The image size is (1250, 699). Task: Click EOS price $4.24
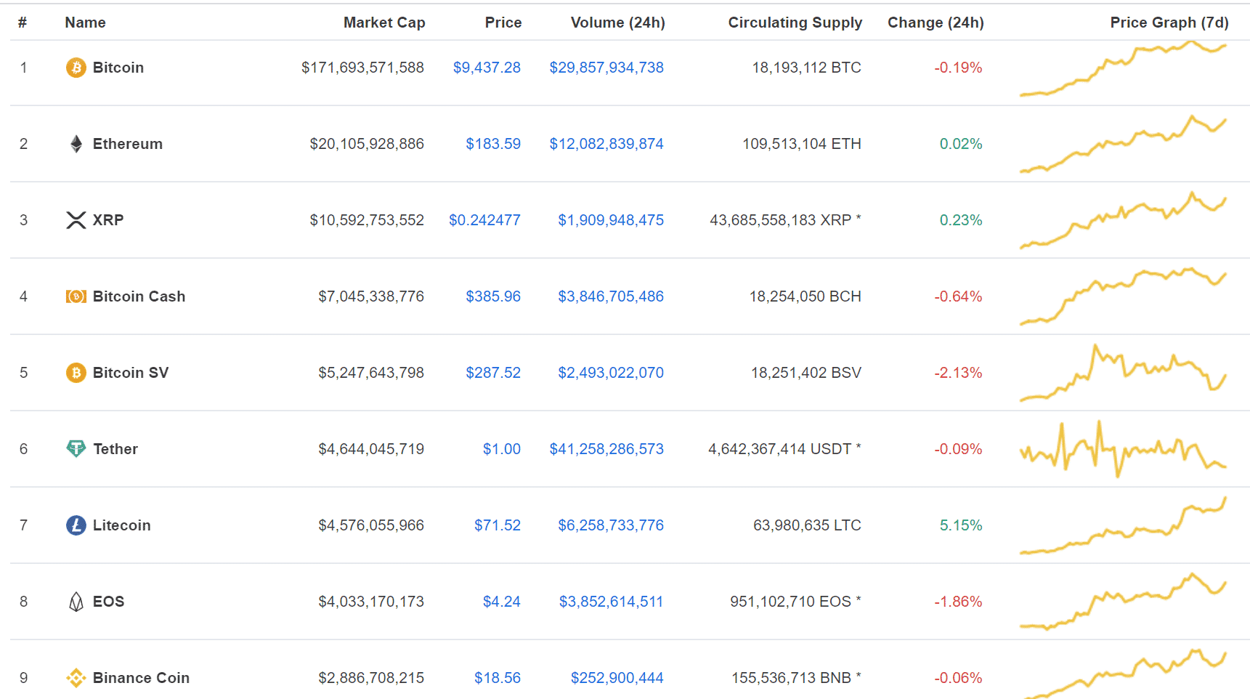coord(502,602)
